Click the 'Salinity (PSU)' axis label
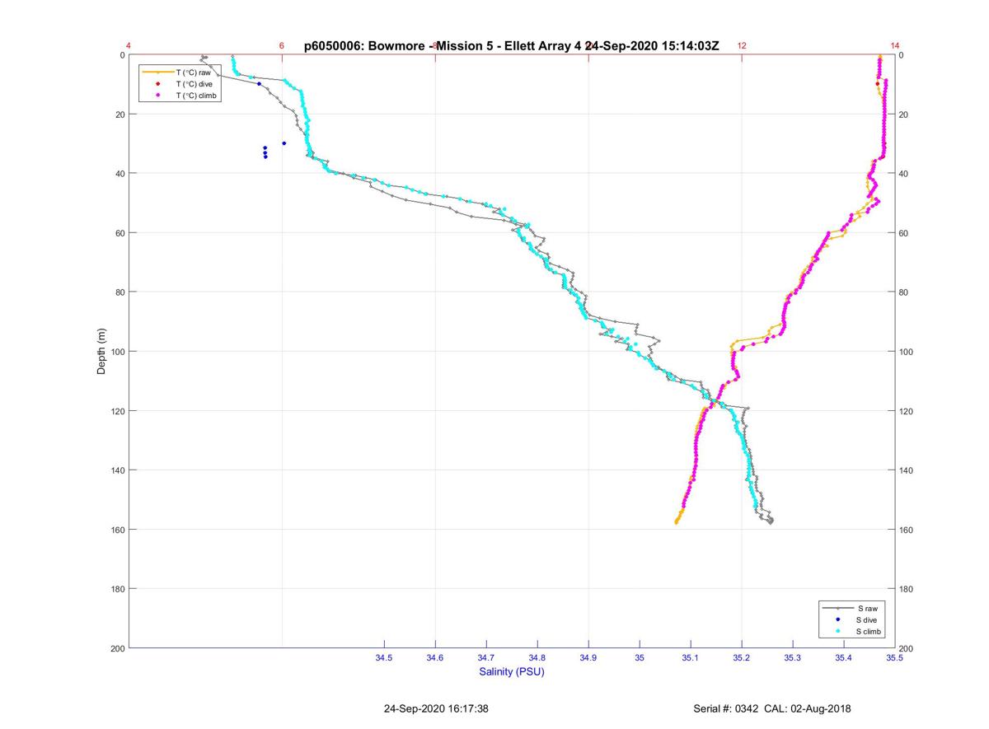989x729 pixels. coord(512,672)
